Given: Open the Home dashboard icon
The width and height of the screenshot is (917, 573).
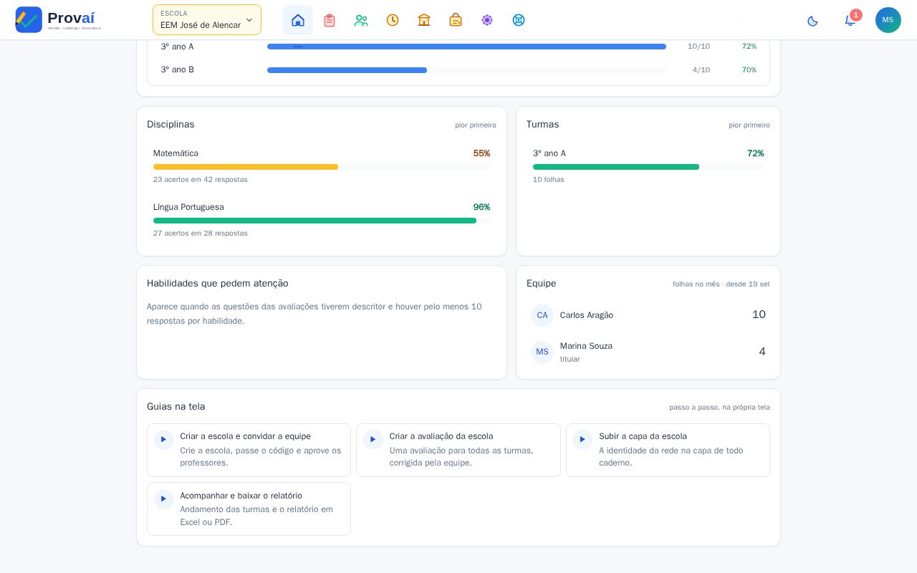Looking at the screenshot, I should tap(298, 20).
